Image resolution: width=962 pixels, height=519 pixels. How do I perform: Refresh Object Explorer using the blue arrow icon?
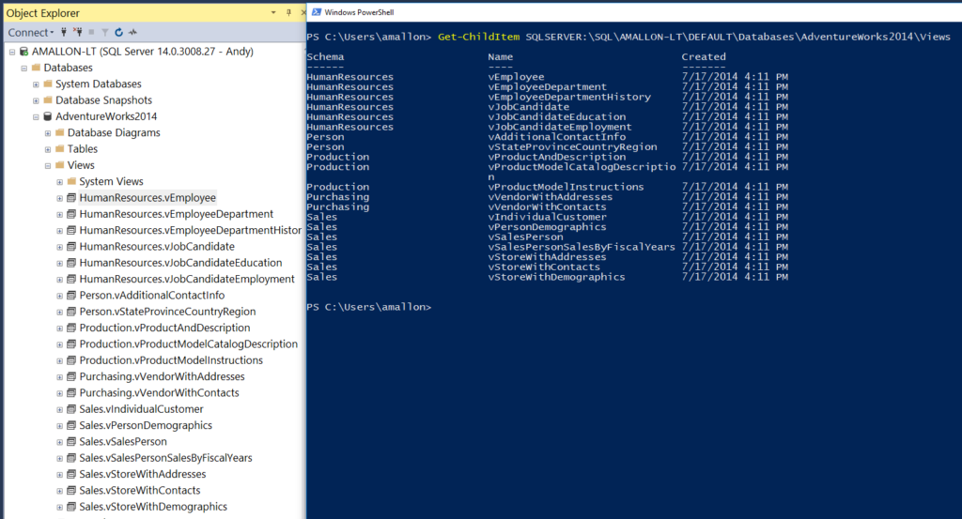coord(119,33)
